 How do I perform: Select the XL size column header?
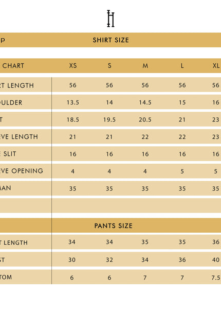pyautogui.click(x=216, y=65)
